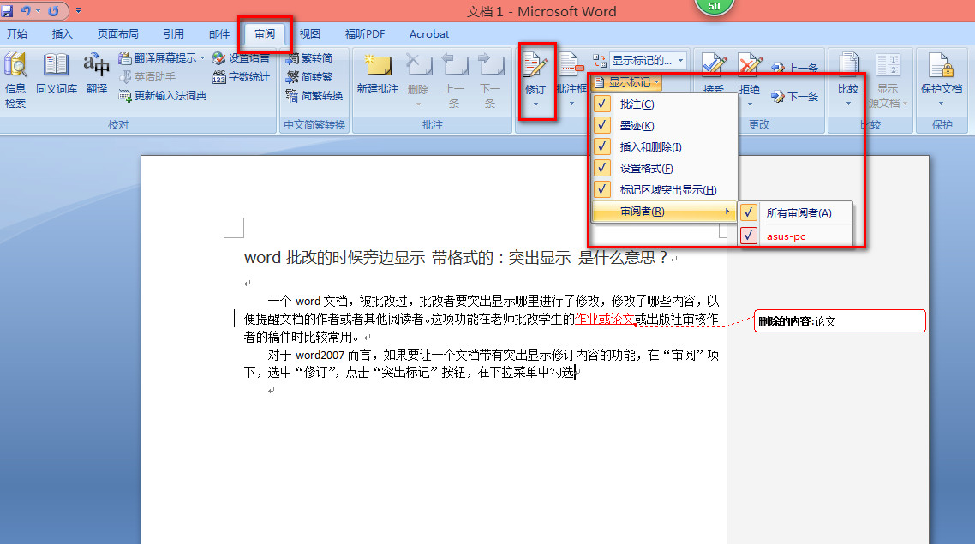Open the Customize Quick Access Toolbar arrow
Screen dimensions: 975x544
(x=78, y=10)
